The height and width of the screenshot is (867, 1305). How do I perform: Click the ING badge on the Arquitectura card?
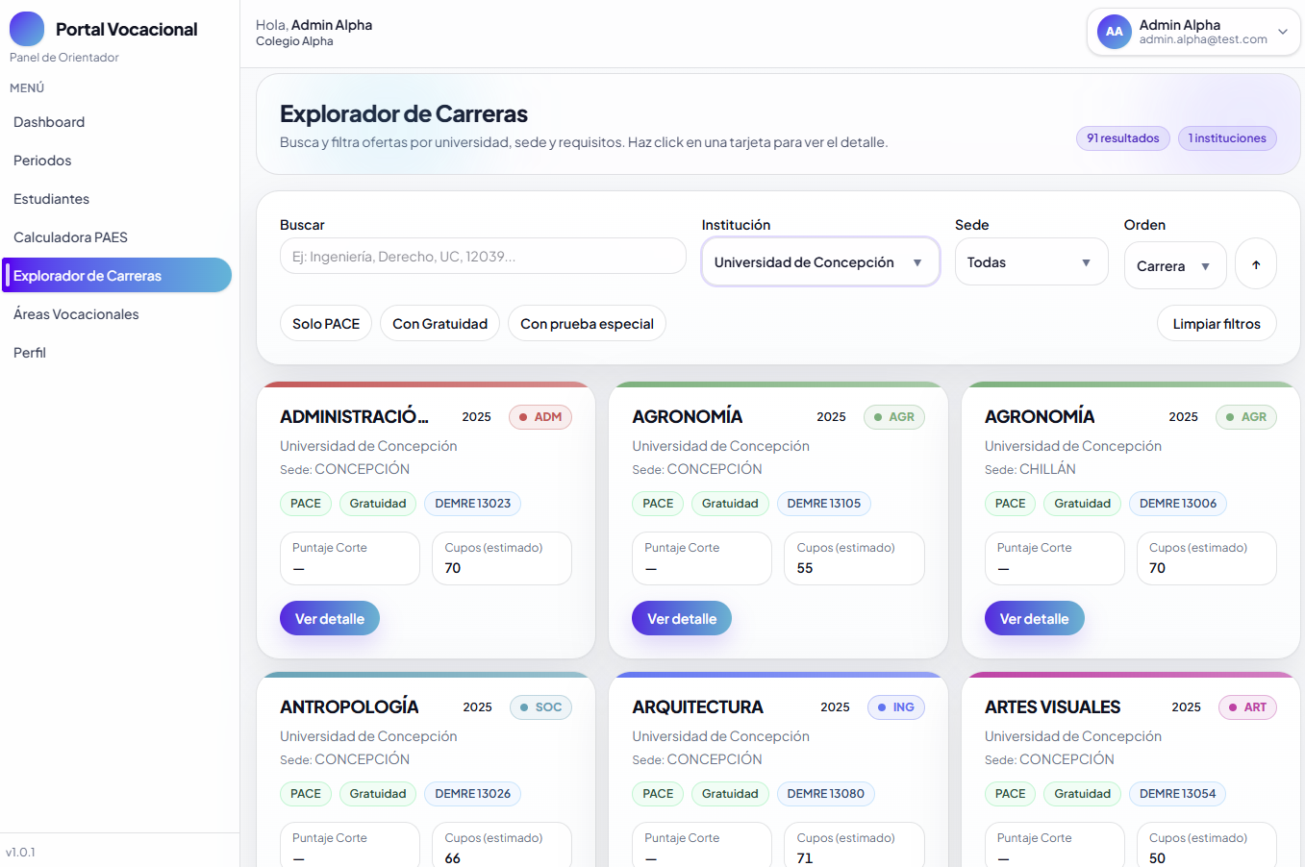click(x=895, y=706)
